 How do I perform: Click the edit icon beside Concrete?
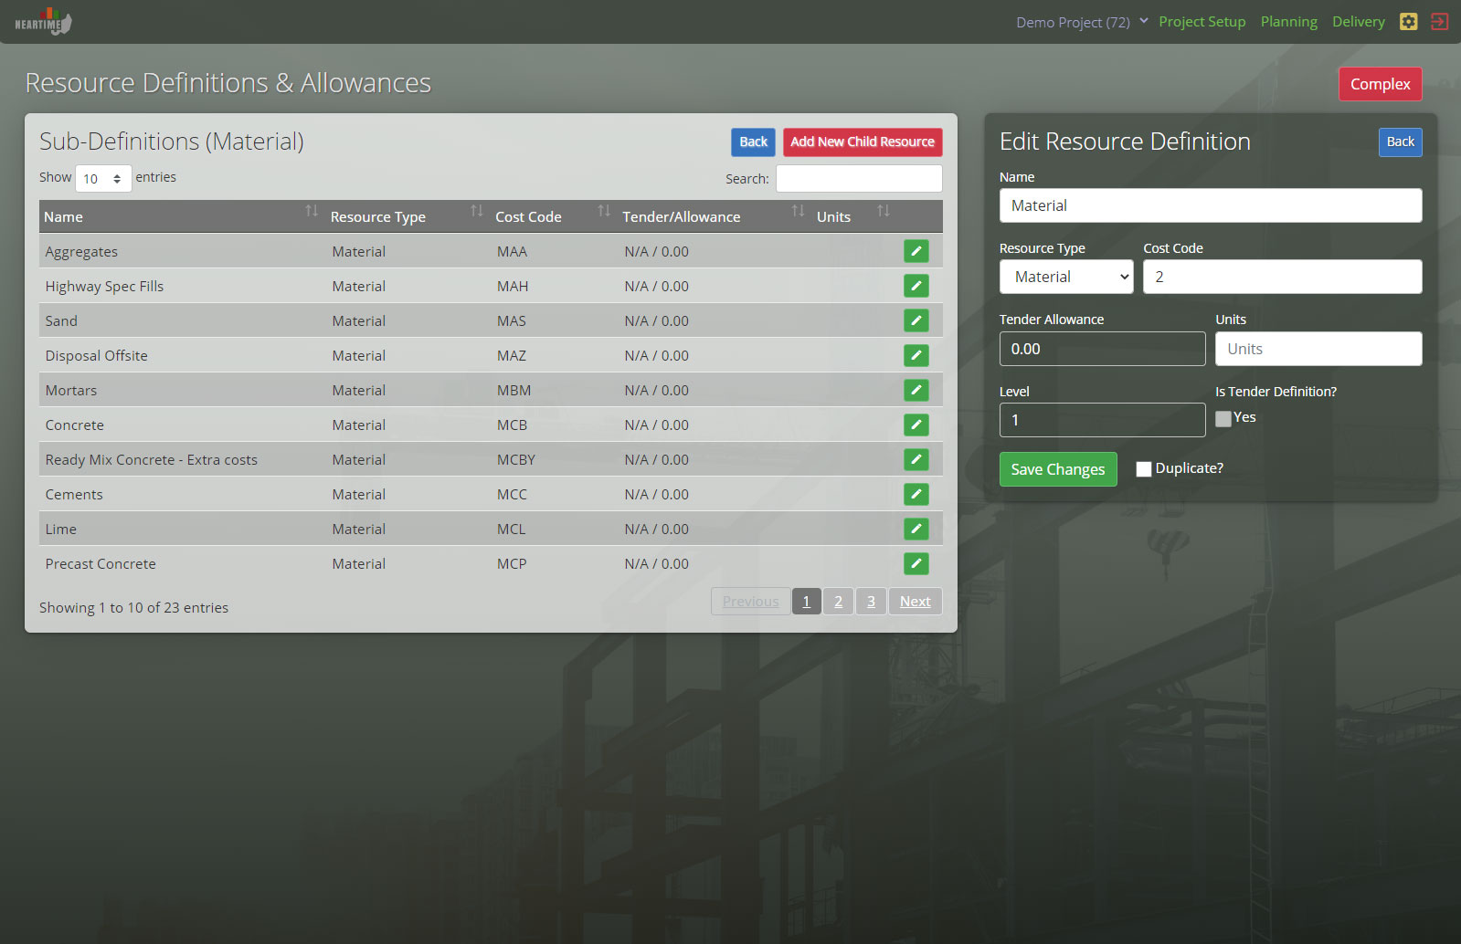click(x=916, y=425)
